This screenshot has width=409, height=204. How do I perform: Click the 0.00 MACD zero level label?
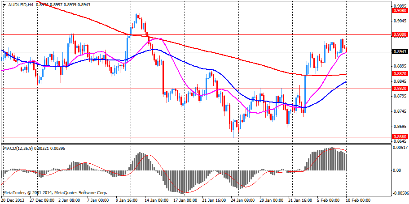pos(397,170)
